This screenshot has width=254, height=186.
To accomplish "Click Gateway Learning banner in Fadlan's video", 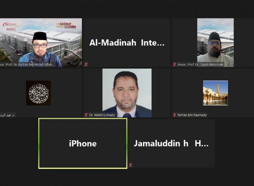I will pos(66,25).
